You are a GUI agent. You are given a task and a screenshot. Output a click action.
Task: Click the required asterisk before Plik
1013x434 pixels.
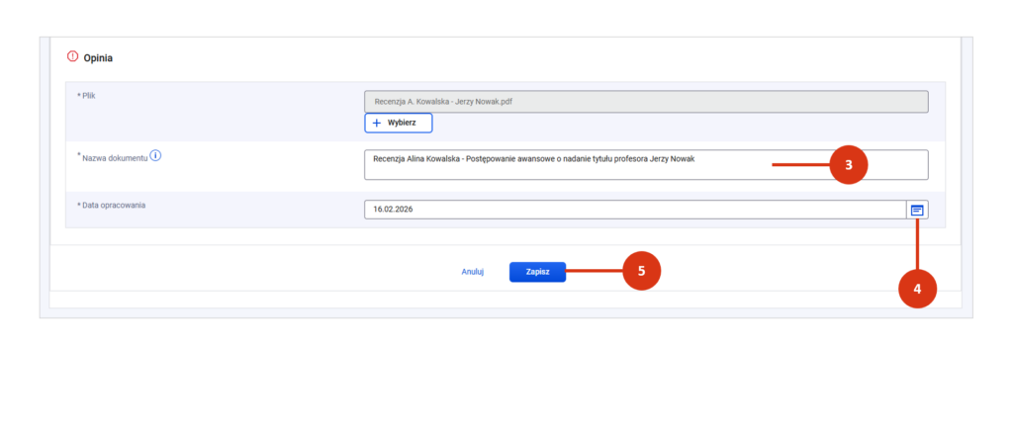pos(79,94)
